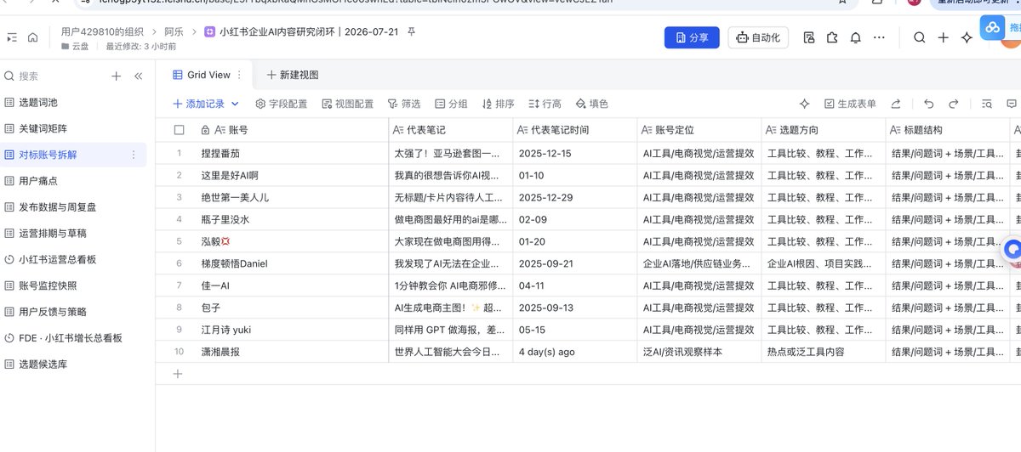1021x452 pixels.
Task: Go to the home icon
Action: click(x=32, y=37)
